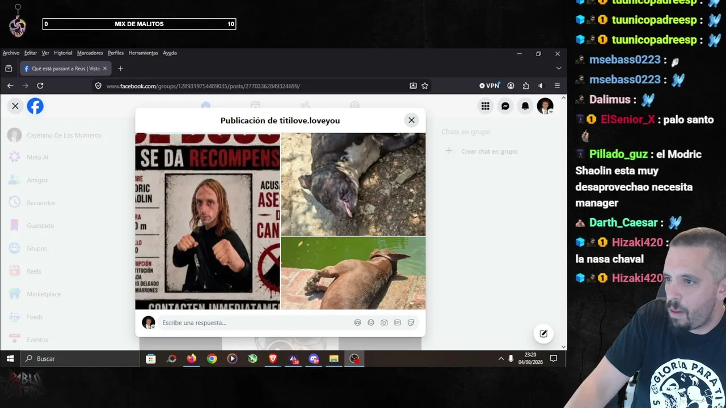Open the Marcadores menu
Viewport: 726px width, 408px height.
point(90,53)
